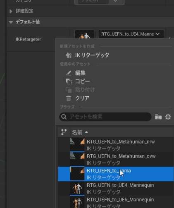The width and height of the screenshot is (174, 208).
Task: Click the magnifier icon in search field
Action: click(x=64, y=117)
